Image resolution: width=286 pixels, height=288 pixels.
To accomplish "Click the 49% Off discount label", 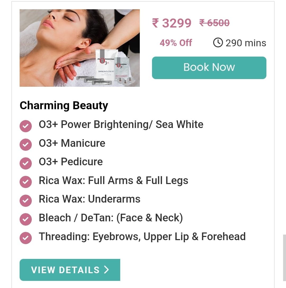I will click(x=176, y=43).
